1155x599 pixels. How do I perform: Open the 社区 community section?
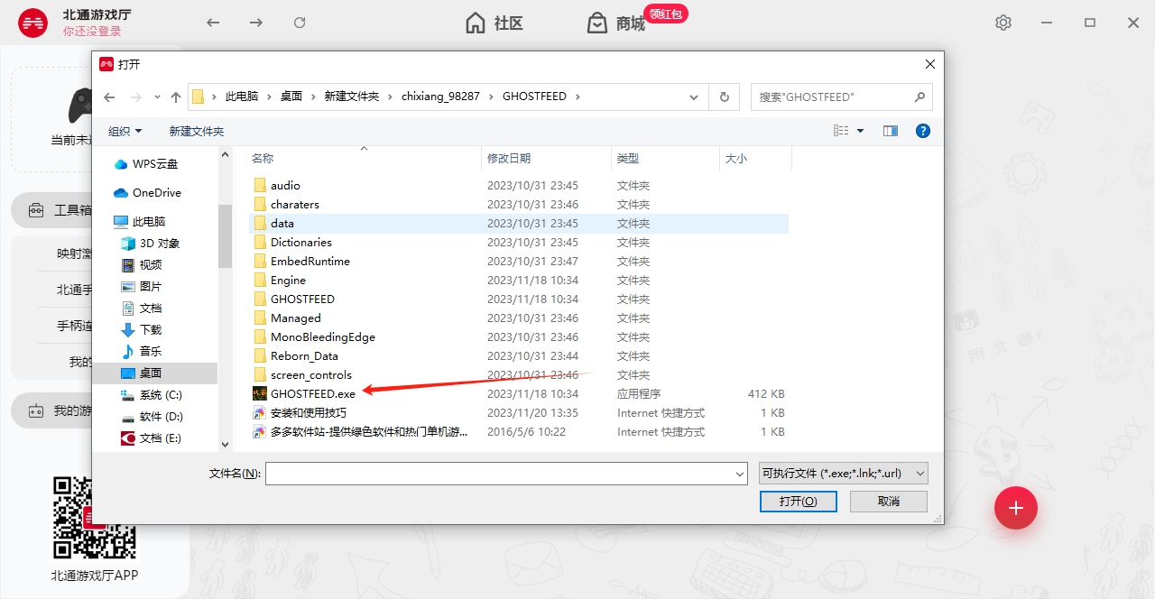tap(493, 23)
